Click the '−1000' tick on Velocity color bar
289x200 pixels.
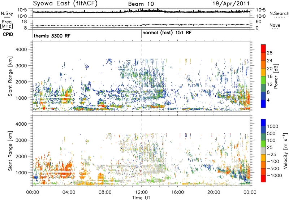(275, 175)
